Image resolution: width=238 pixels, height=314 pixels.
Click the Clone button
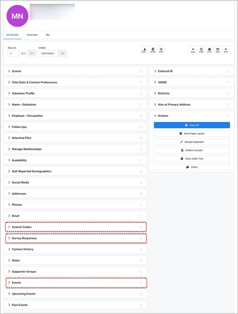point(192,167)
